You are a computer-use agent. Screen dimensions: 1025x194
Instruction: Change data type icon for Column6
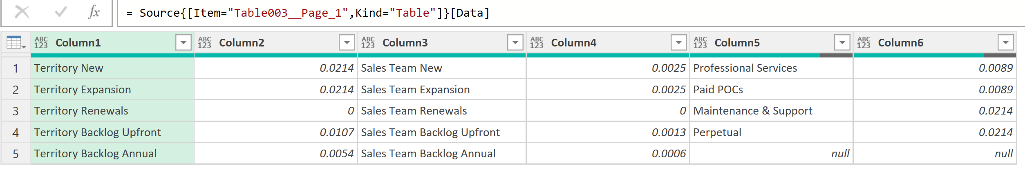pos(864,42)
